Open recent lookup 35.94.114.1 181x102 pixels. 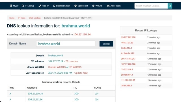(126, 48)
